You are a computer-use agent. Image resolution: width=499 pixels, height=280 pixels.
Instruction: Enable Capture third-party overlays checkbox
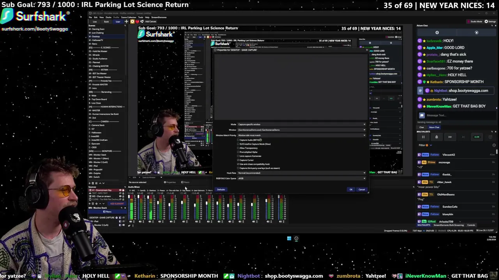(x=238, y=168)
